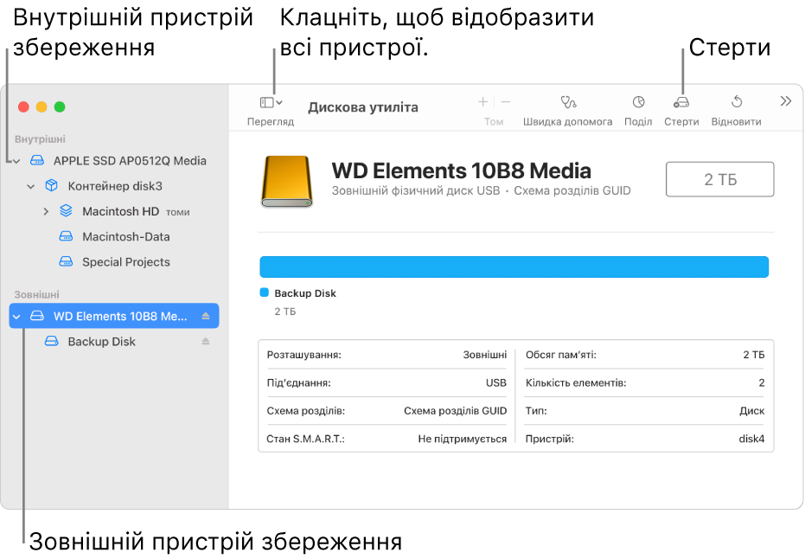Click the Відновити toolbar label
The image size is (805, 559).
pos(736,122)
